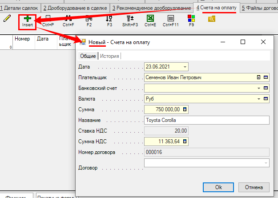Open the Детали сделок tab

20,8
